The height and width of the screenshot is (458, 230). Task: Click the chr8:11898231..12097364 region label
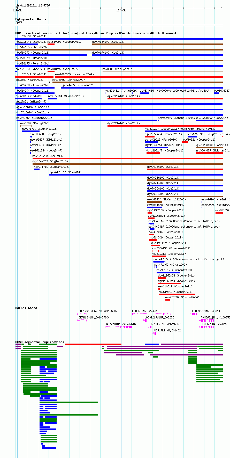(33, 5)
